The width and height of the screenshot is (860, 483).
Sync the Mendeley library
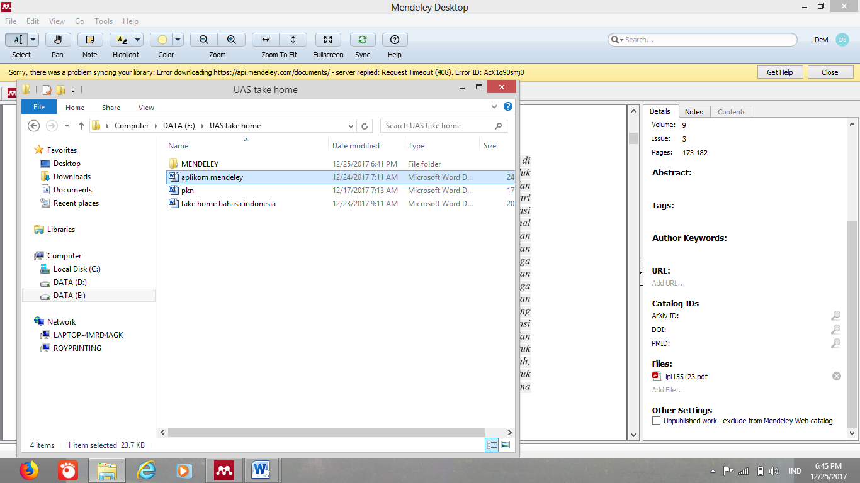tap(363, 40)
